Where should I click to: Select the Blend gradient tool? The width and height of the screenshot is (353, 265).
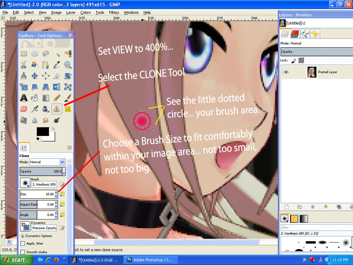[x=46, y=98]
